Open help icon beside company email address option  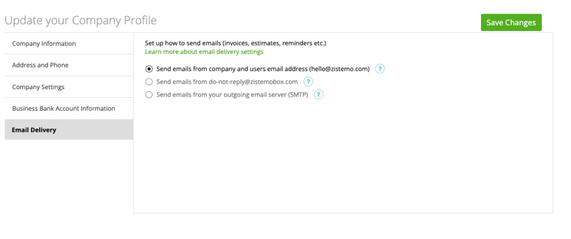coord(380,69)
